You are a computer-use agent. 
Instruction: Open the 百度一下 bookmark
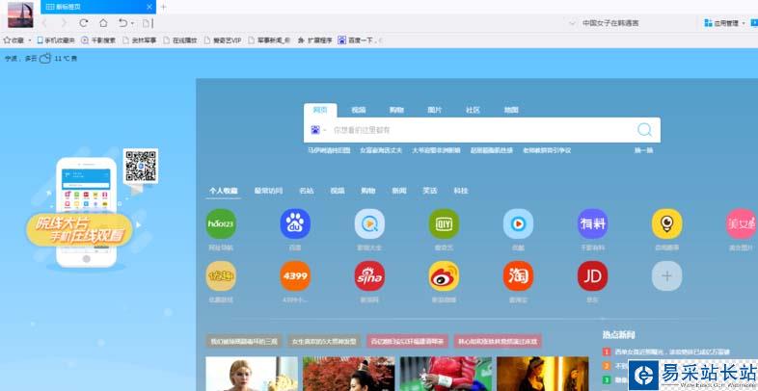point(356,40)
